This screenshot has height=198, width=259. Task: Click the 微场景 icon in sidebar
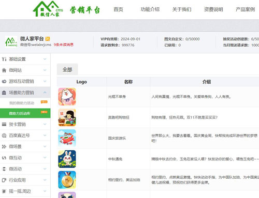[4, 147]
